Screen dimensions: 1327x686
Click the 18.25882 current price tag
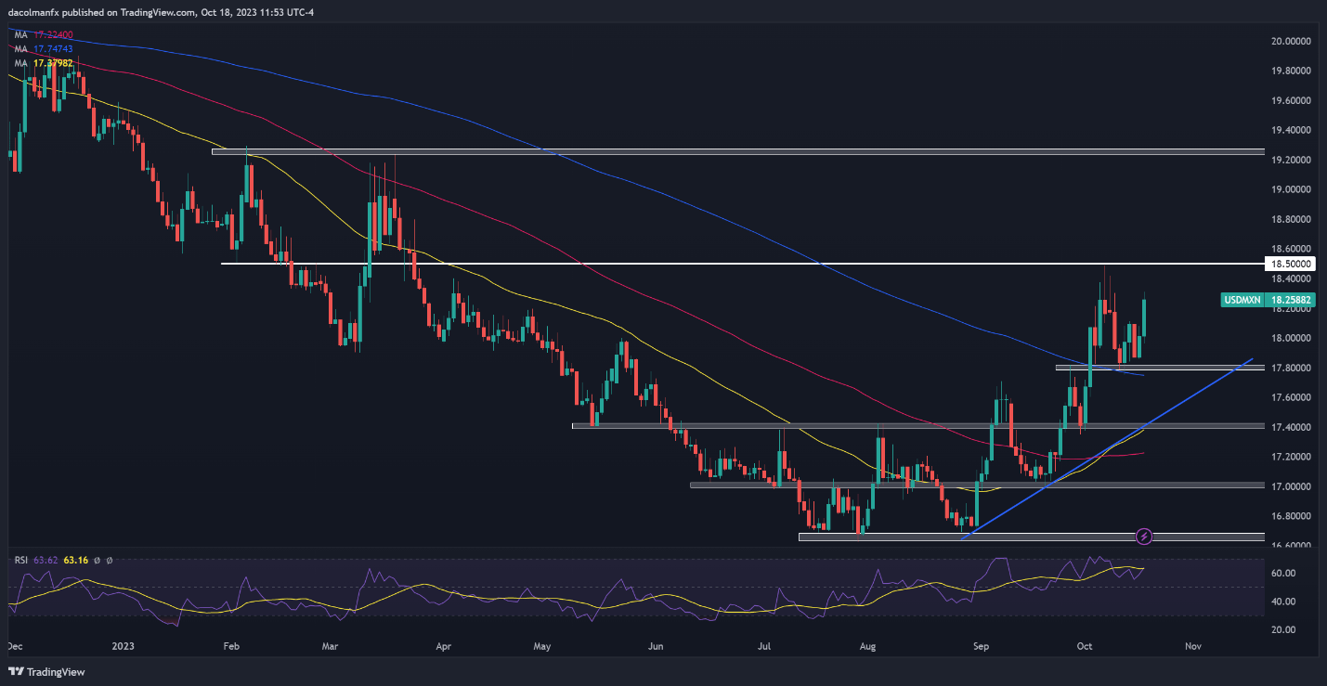tap(1292, 301)
